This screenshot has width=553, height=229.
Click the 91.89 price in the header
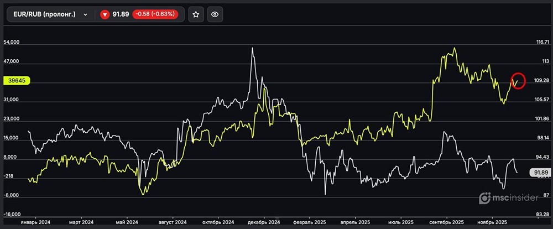(x=121, y=15)
